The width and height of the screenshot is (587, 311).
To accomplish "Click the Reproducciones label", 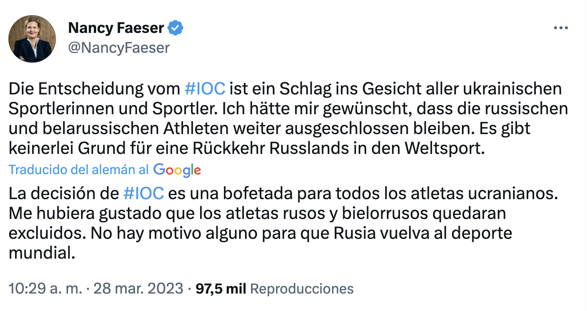I will click(x=302, y=288).
